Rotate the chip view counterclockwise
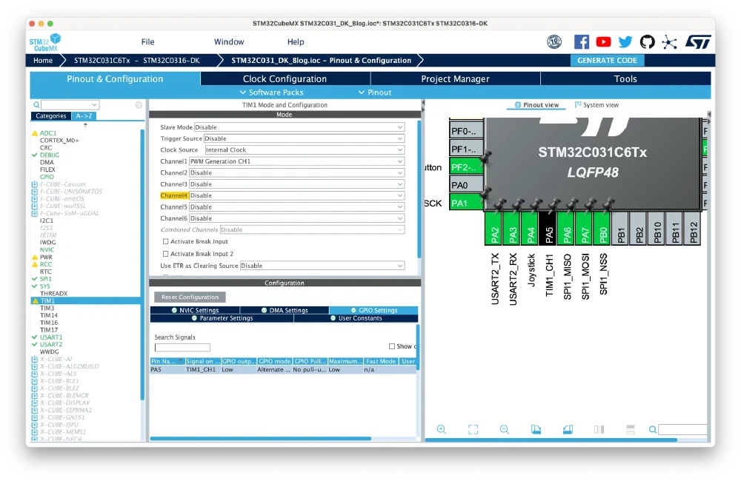The image size is (741, 481). [568, 430]
